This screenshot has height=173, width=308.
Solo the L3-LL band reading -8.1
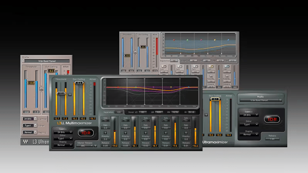pyautogui.click(x=125, y=121)
